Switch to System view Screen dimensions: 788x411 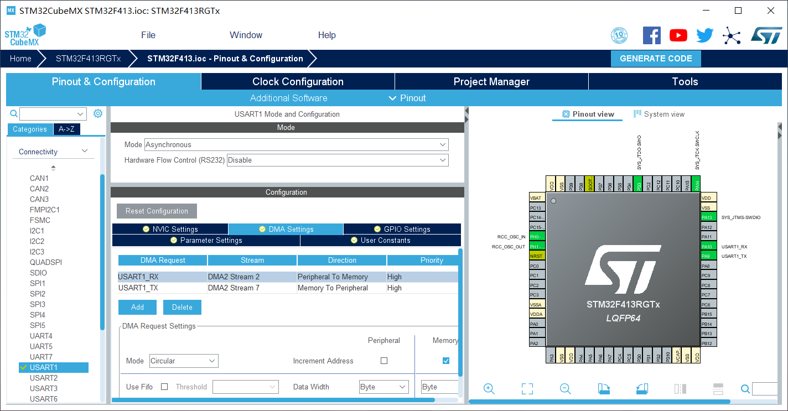point(659,114)
